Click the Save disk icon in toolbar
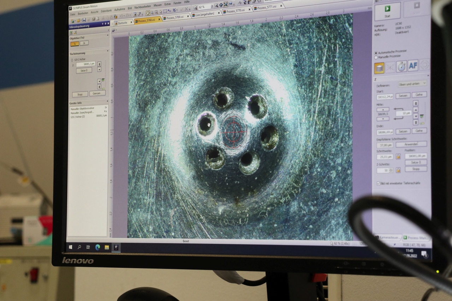The height and width of the screenshot is (301, 452). tap(84, 20)
